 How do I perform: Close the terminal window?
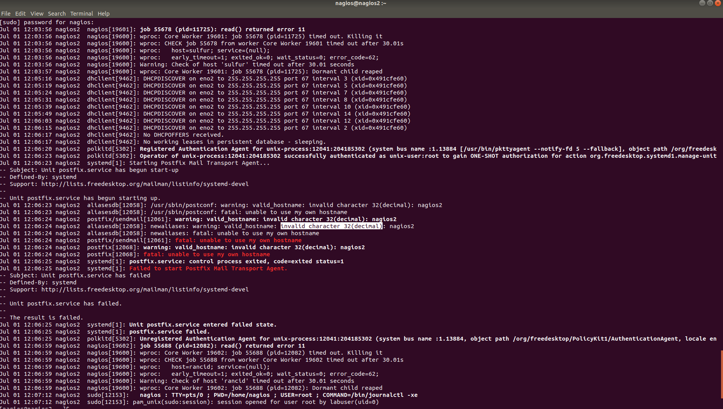(718, 3)
